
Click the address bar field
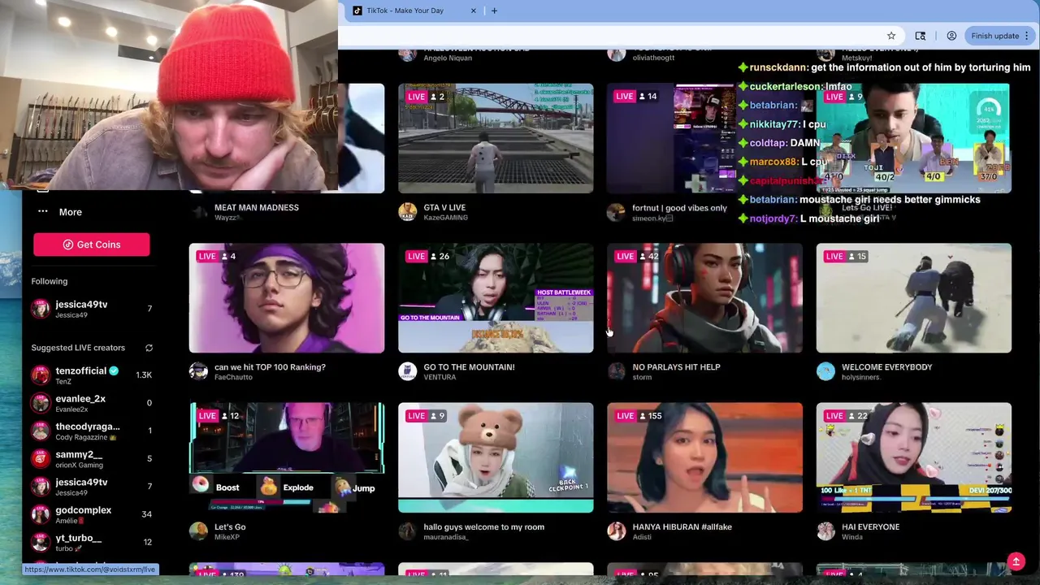(609, 36)
